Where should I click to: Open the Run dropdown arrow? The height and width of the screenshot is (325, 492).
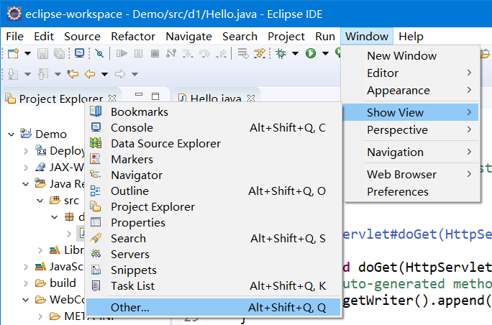point(325,53)
